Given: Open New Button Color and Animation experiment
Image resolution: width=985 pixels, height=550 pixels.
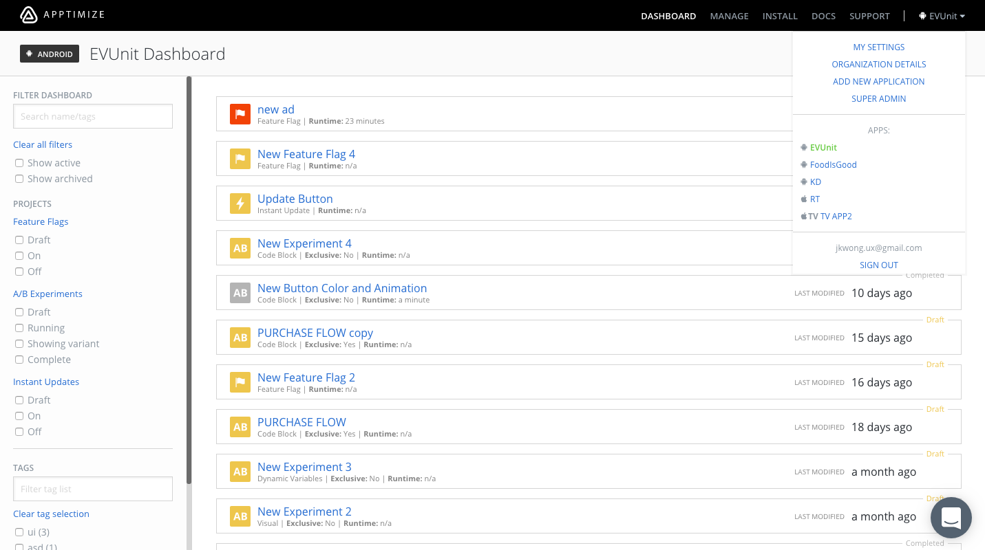Looking at the screenshot, I should [x=342, y=288].
